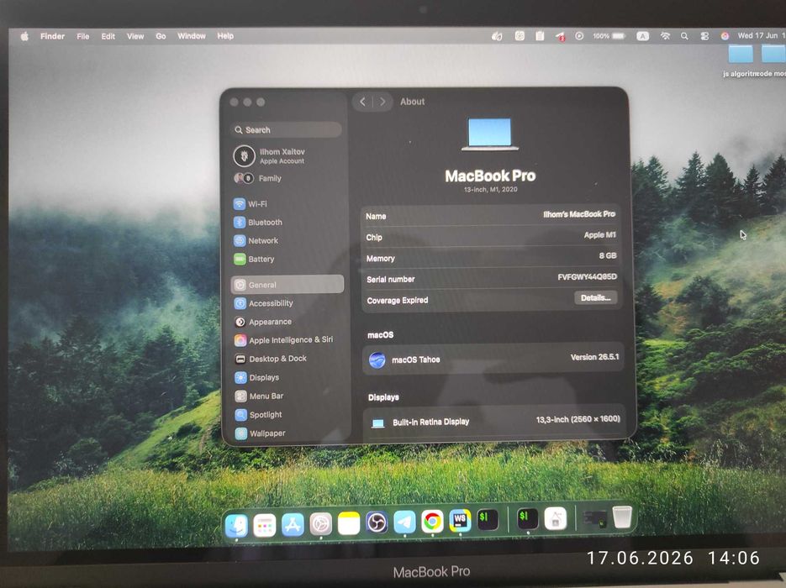Open Bluetooth settings in the sidebar
Screen dimensions: 786x588
tap(258, 223)
